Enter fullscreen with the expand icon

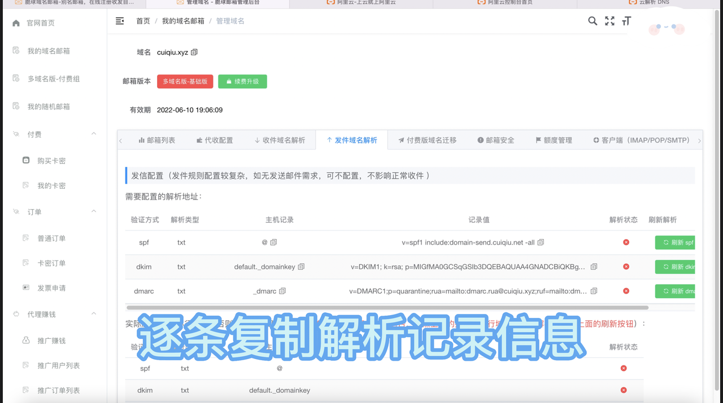click(x=609, y=21)
